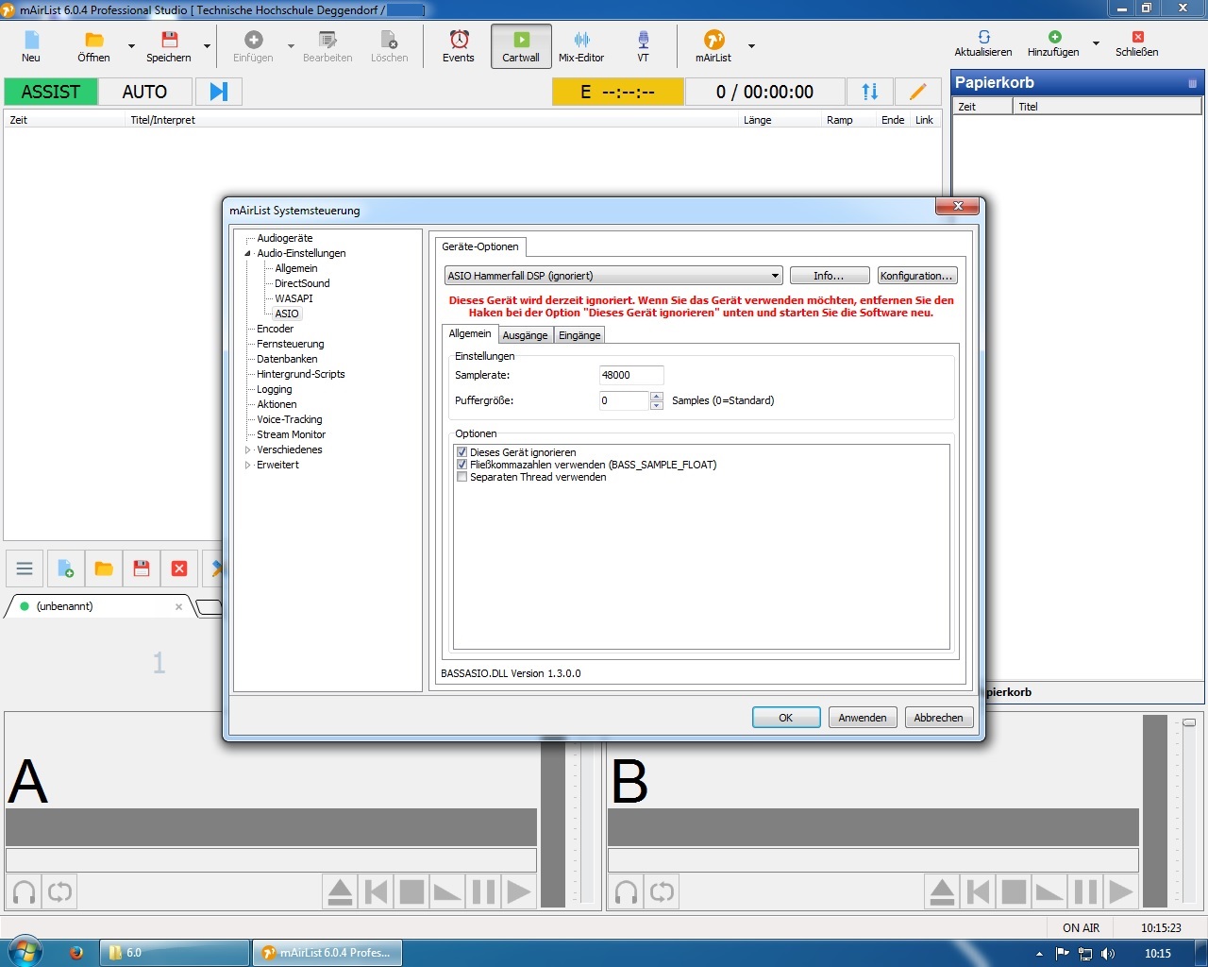Fade out player B

click(x=1049, y=891)
